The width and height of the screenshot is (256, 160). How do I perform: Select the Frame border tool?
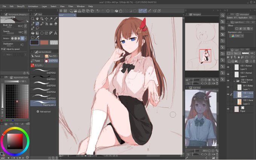click(46, 33)
